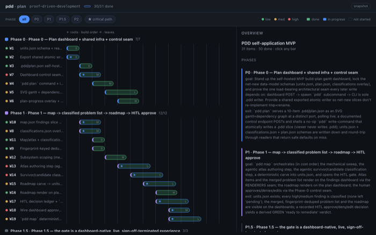This screenshot has width=376, height=235.
Task: Click the snapshot button
Action: tap(360, 6)
